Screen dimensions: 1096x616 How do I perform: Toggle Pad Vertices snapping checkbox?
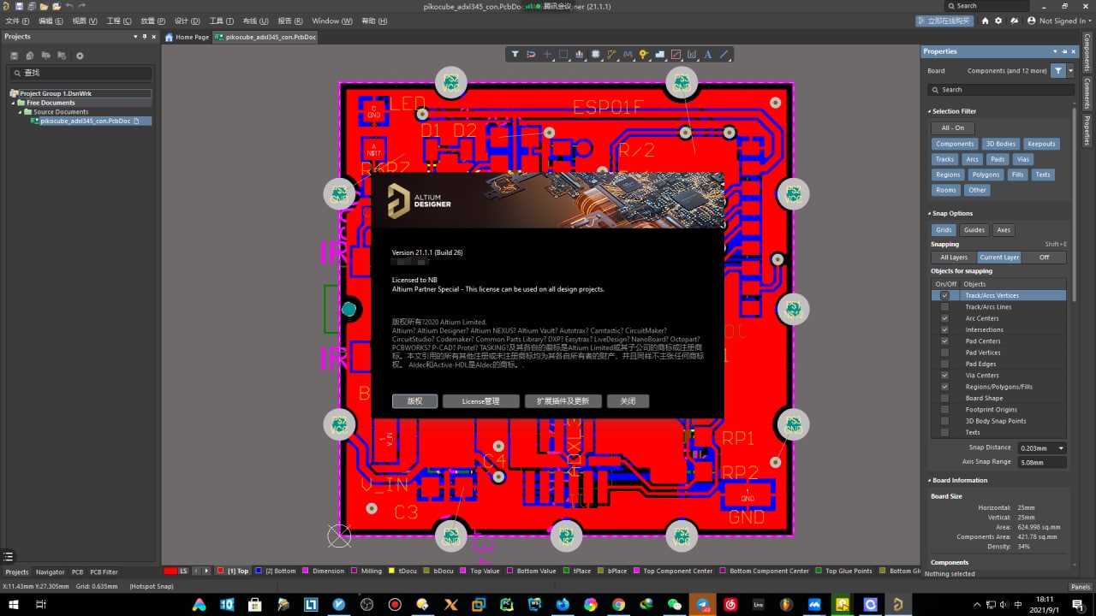click(944, 352)
